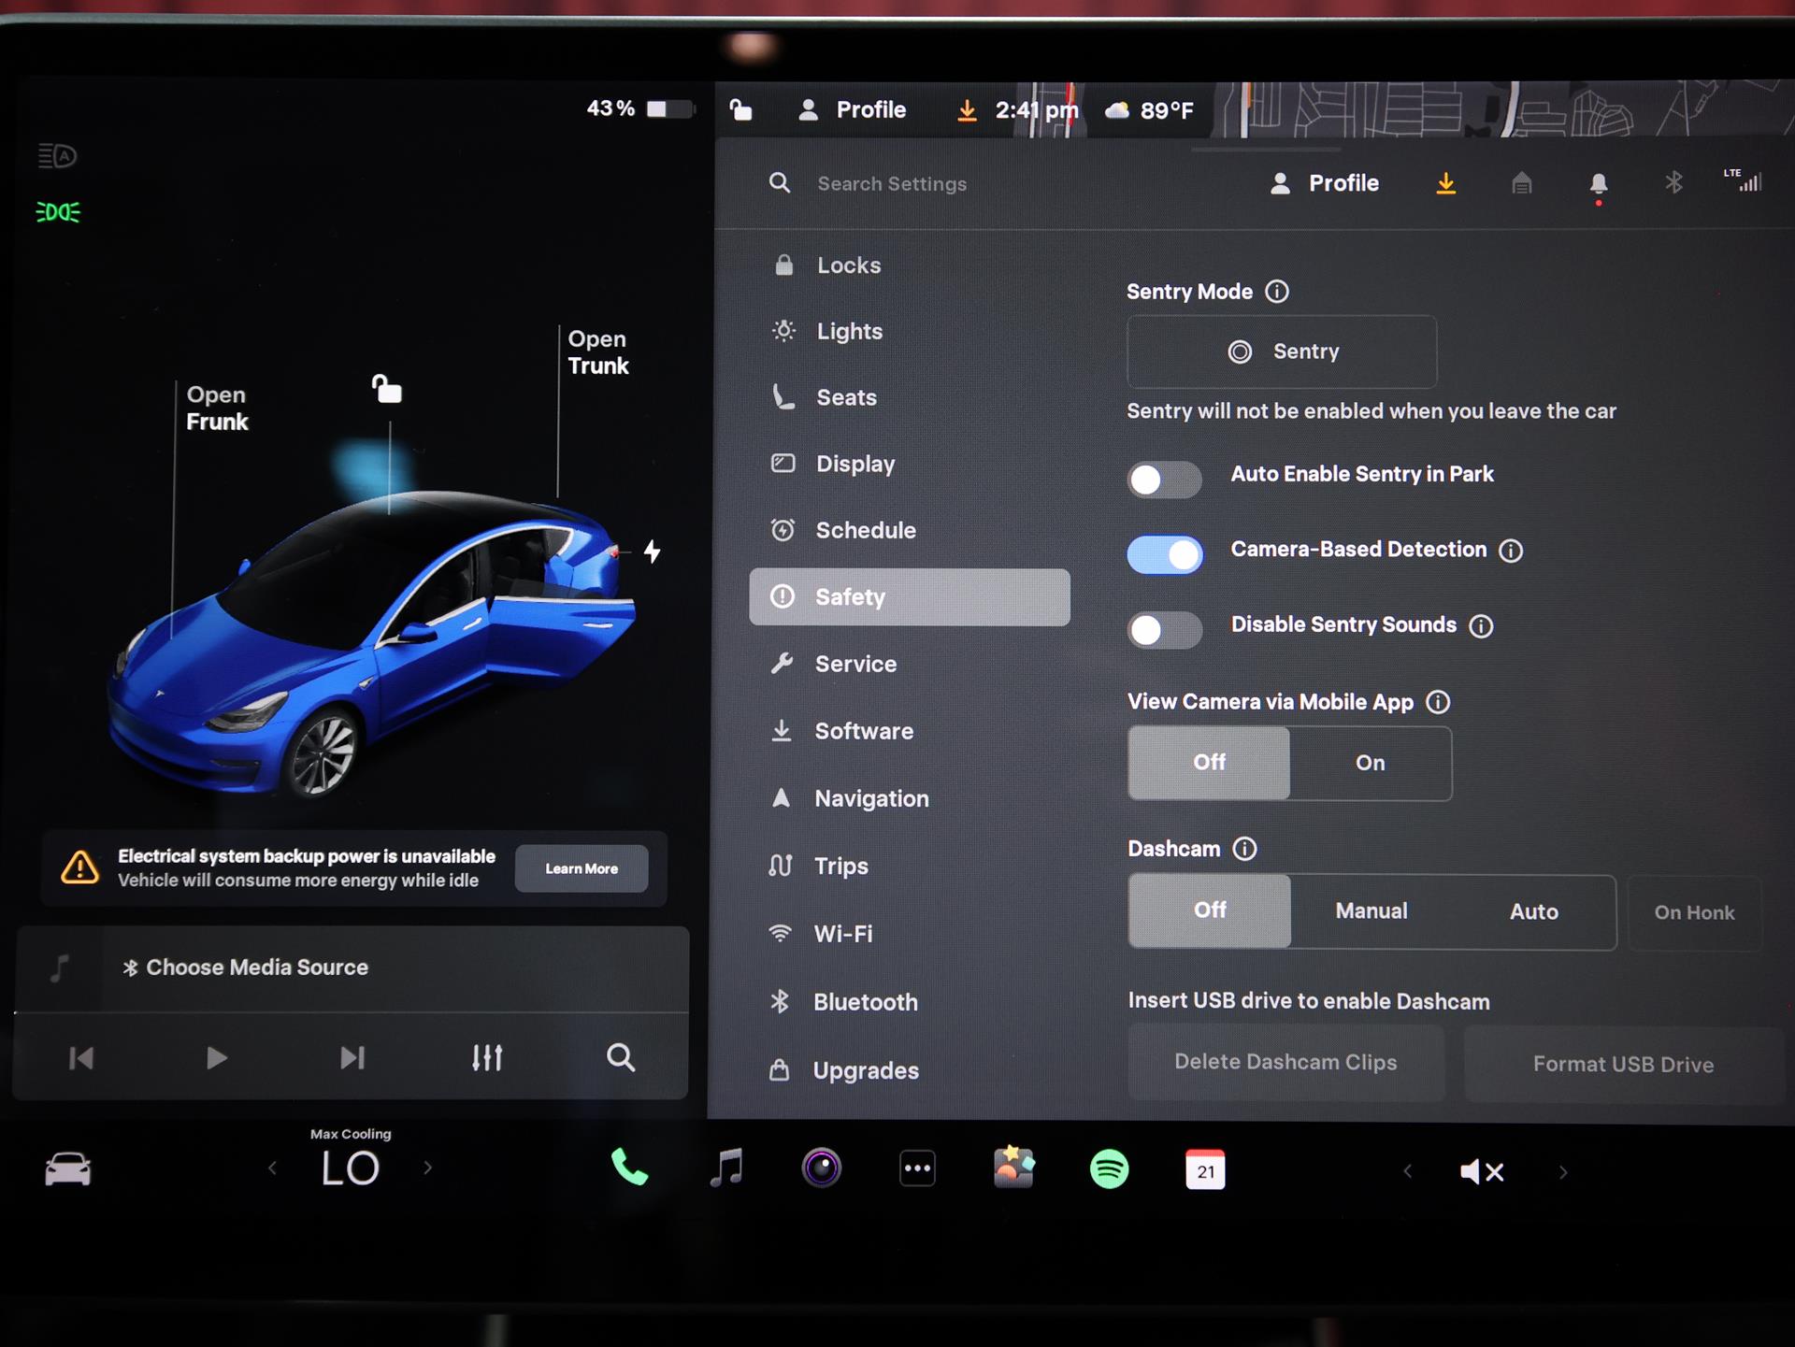Lower volume with the left chevron
The width and height of the screenshot is (1795, 1347).
click(x=1408, y=1171)
